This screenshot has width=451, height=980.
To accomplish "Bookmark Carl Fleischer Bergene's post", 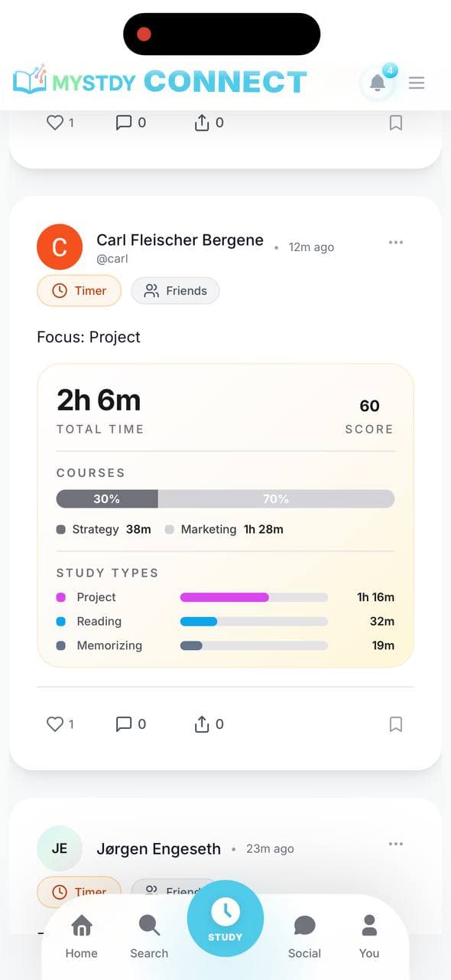I will pyautogui.click(x=396, y=724).
